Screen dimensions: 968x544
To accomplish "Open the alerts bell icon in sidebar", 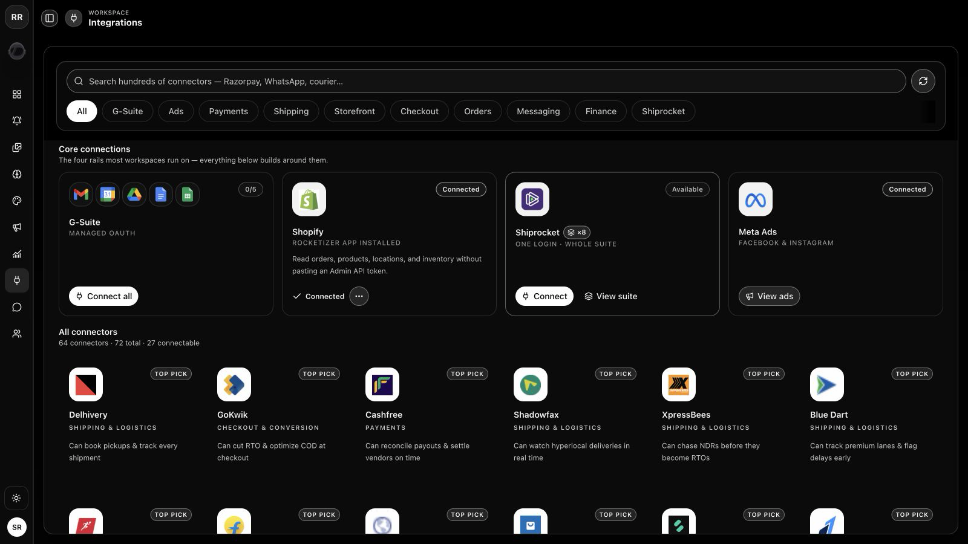I will [x=17, y=121].
